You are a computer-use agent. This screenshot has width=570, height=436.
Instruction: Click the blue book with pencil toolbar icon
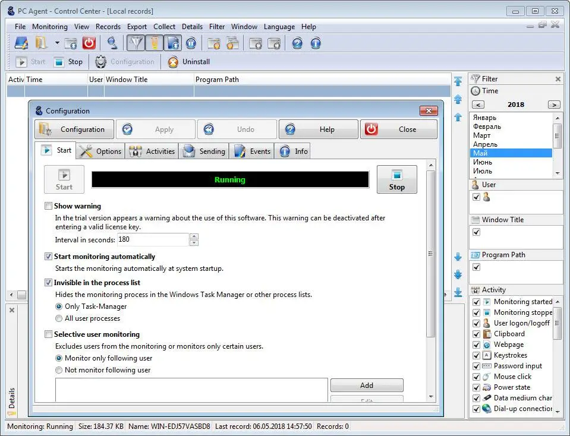(21, 43)
